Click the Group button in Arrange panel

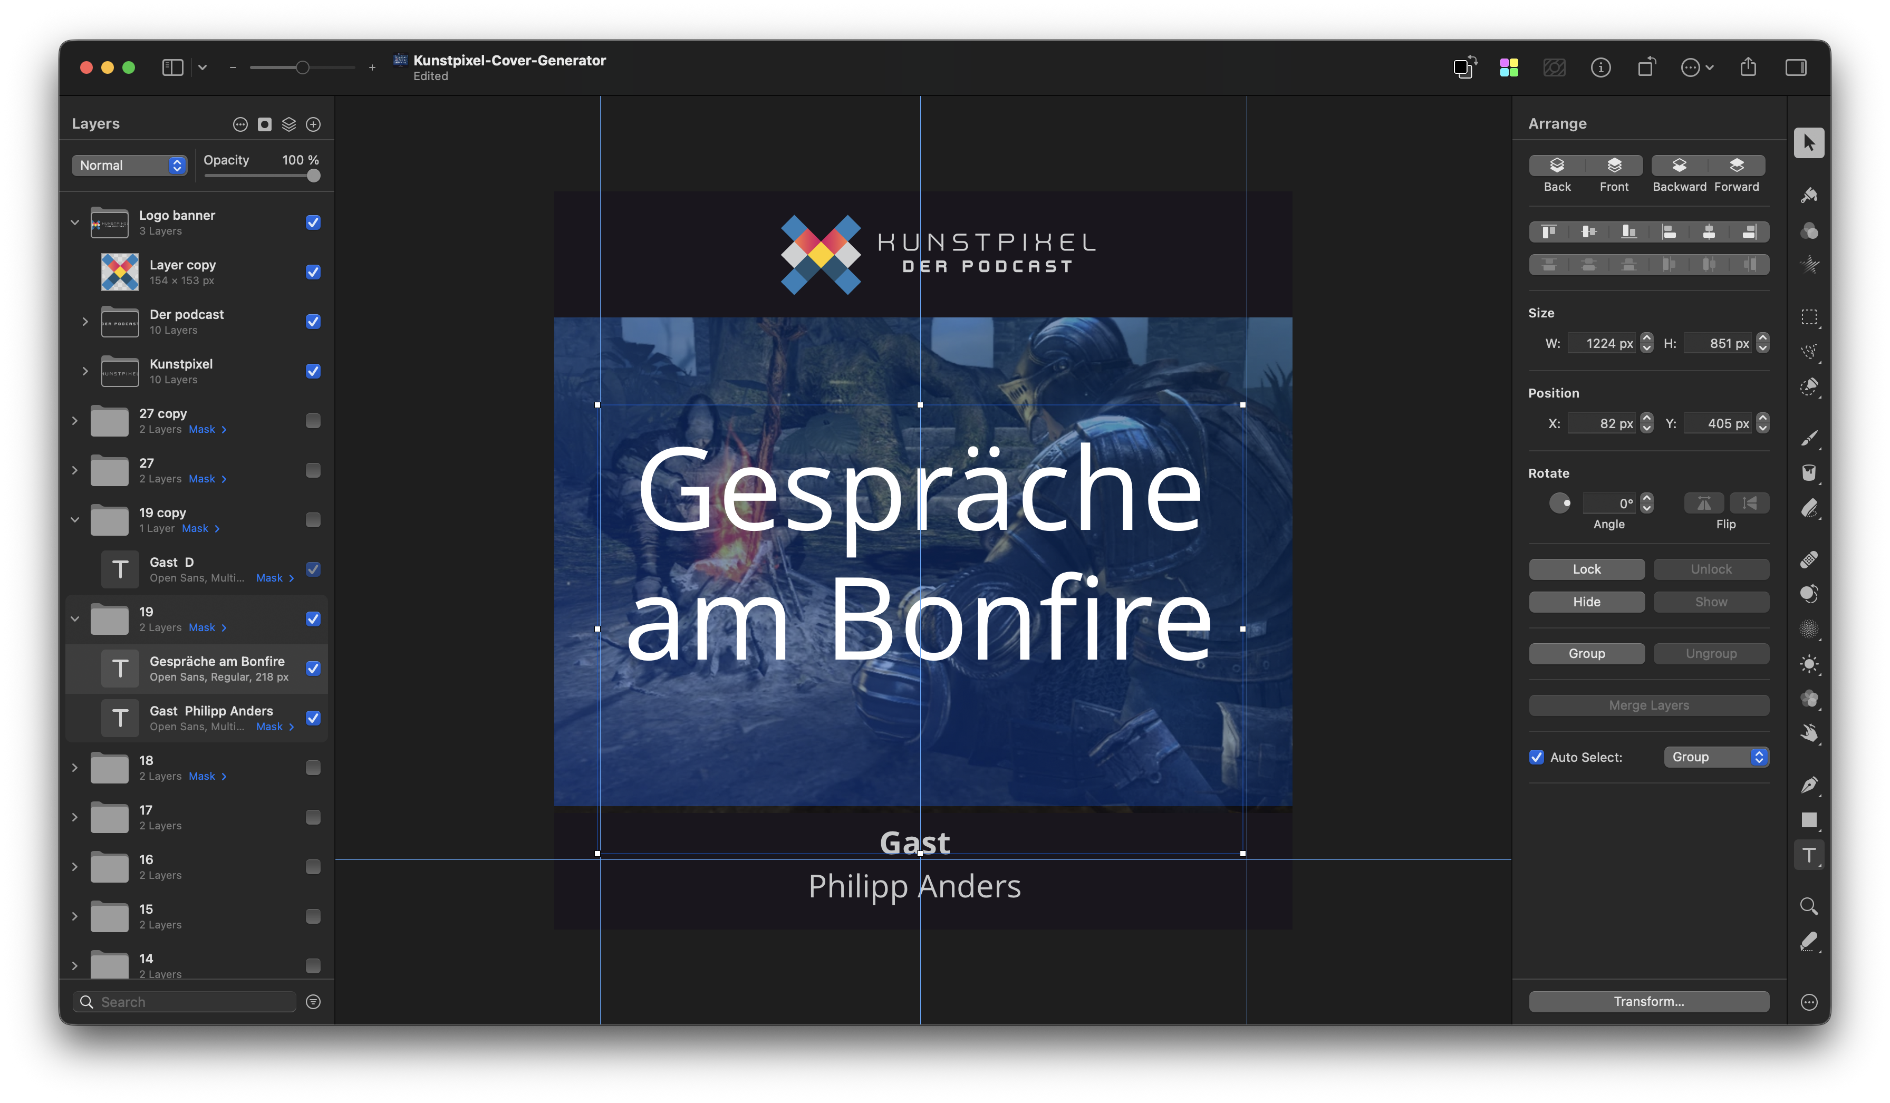point(1587,653)
